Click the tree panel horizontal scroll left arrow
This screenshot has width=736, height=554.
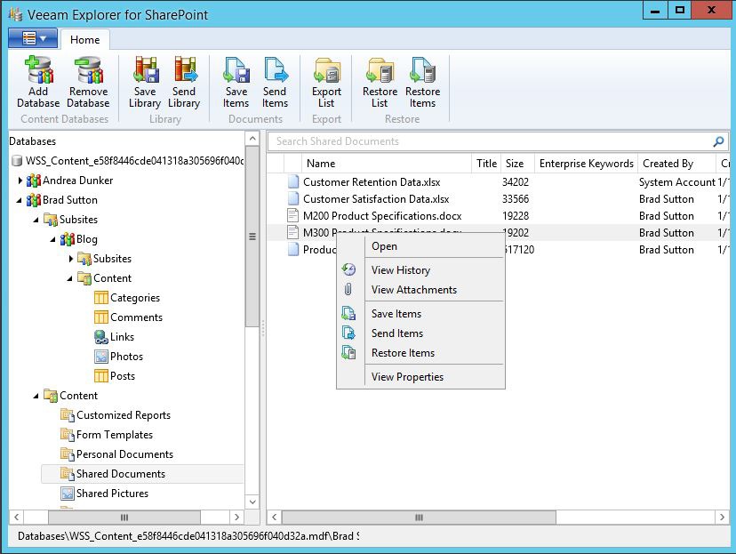[16, 518]
